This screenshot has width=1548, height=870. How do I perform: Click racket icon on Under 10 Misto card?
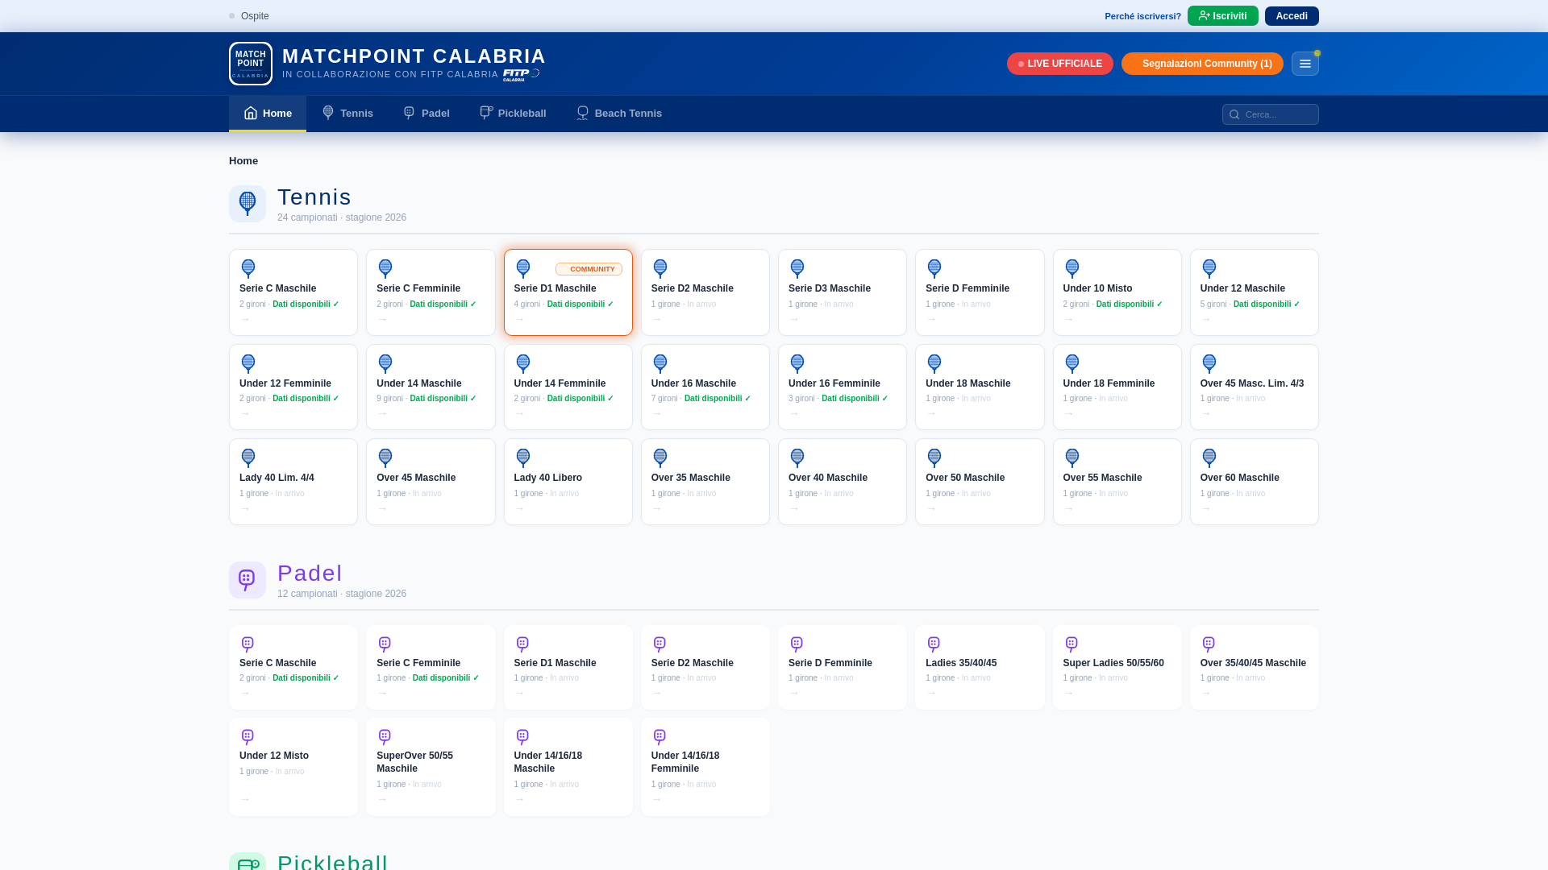(1072, 268)
